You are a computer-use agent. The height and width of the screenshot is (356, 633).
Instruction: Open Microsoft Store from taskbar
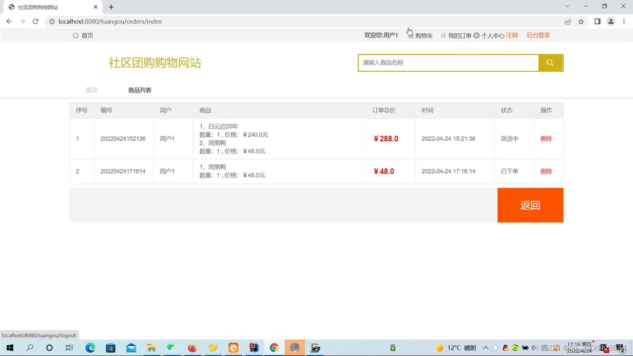(x=110, y=348)
